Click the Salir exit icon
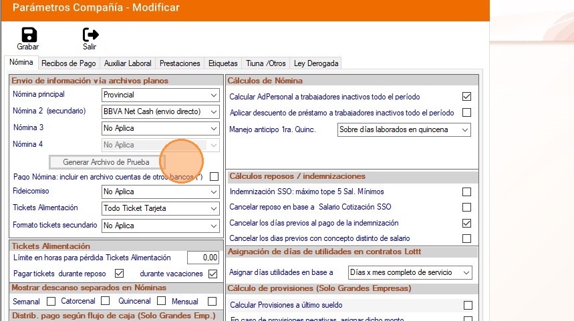 [x=90, y=35]
